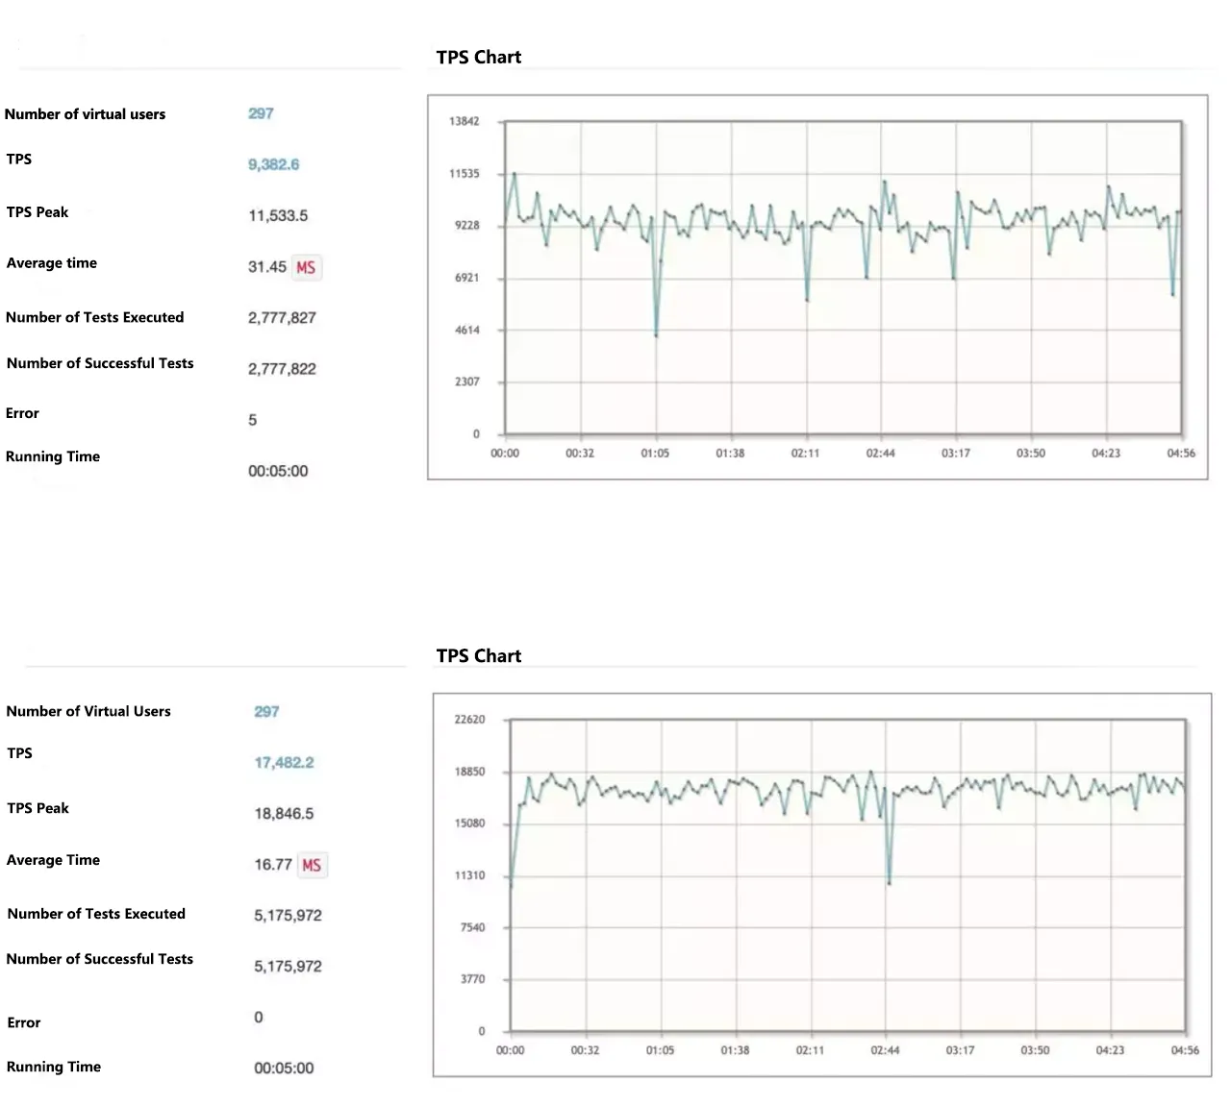The height and width of the screenshot is (1106, 1231).
Task: Click y-axis label 13842 in the chart
Action: [x=464, y=121]
